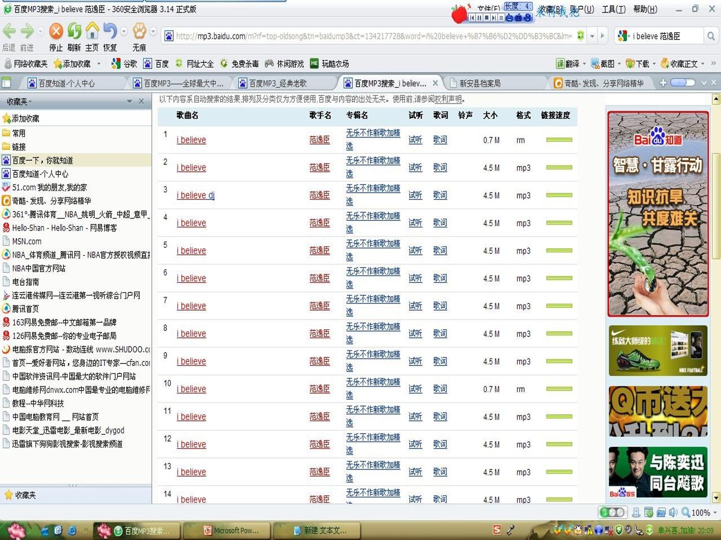Open address bar history dropdown arrow
721x540 pixels.
(x=592, y=36)
